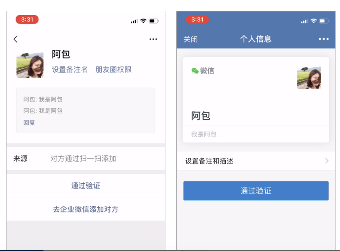Tap cellular signal icon in right status bar
This screenshot has width=340, height=251.
[305, 21]
